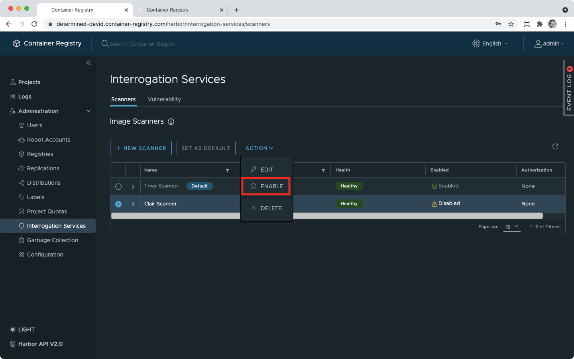Click the Image Scanners info icon
The image size is (574, 359).
tap(171, 122)
